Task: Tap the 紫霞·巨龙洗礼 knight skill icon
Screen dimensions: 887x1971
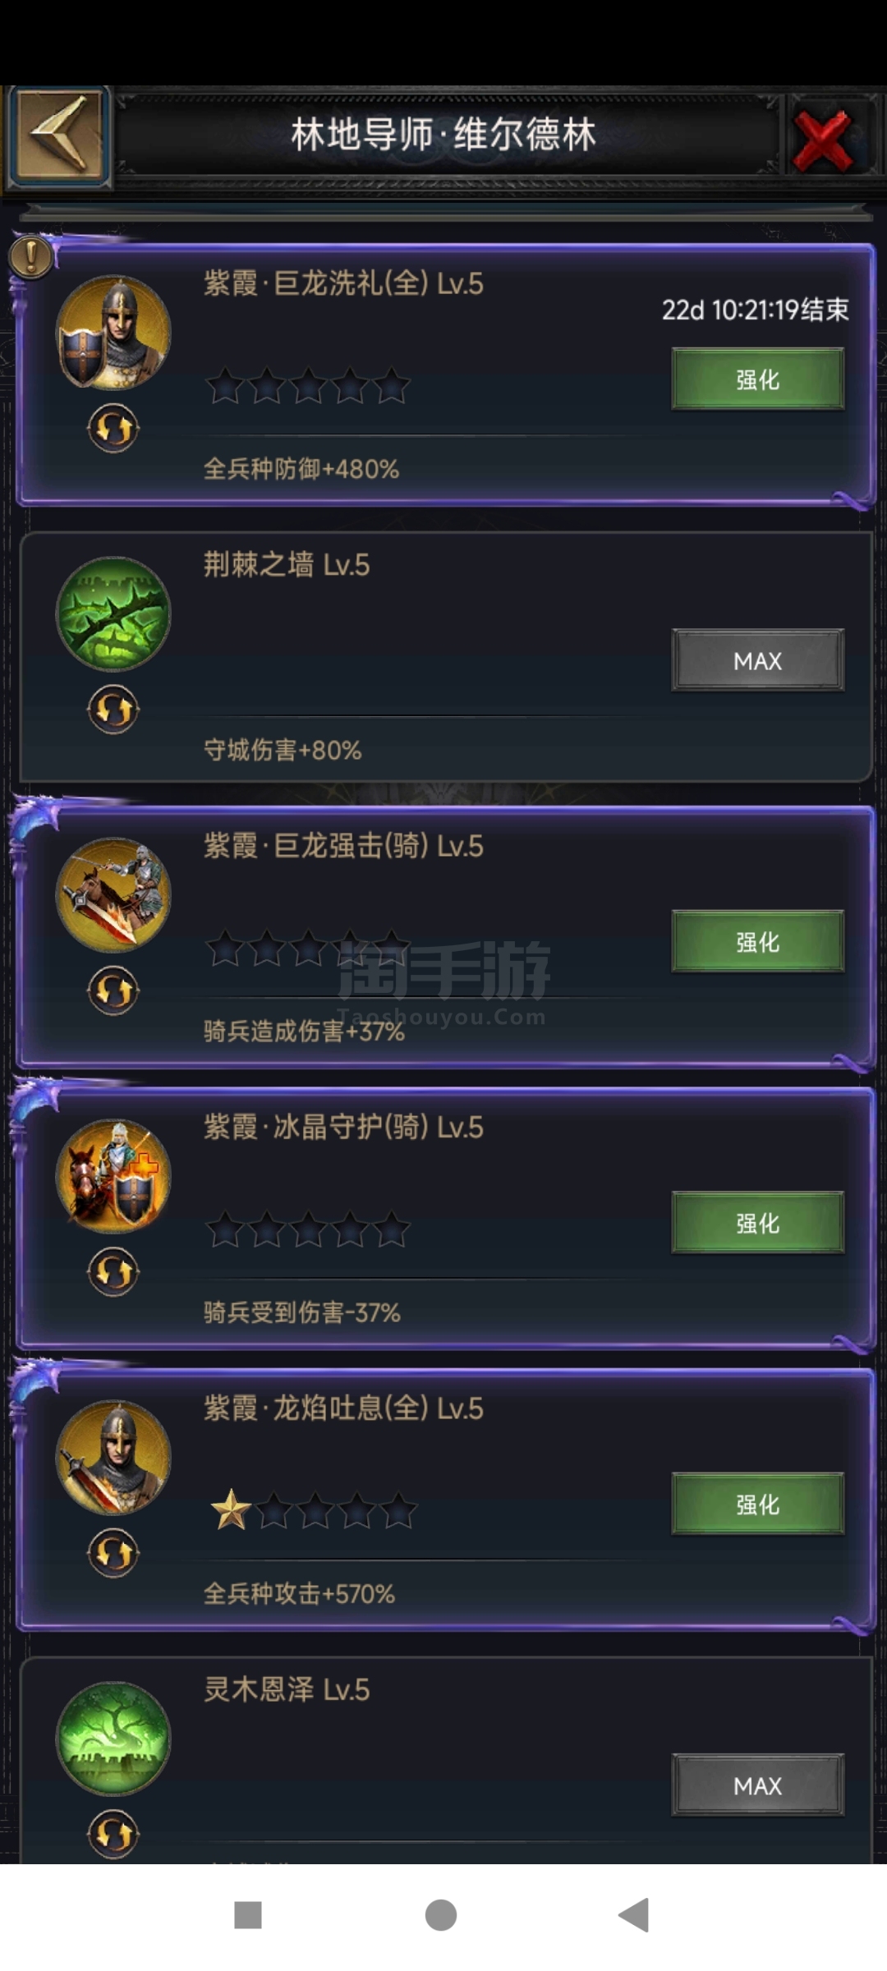Action: click(113, 333)
